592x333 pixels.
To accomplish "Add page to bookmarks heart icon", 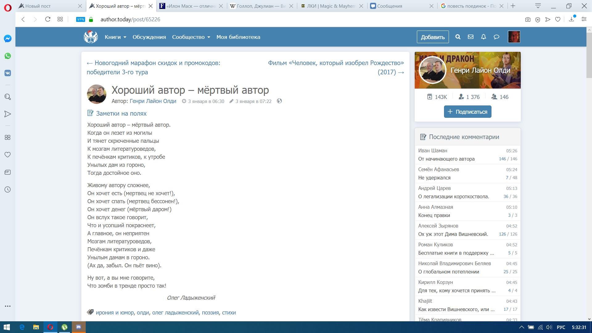I will click(558, 19).
